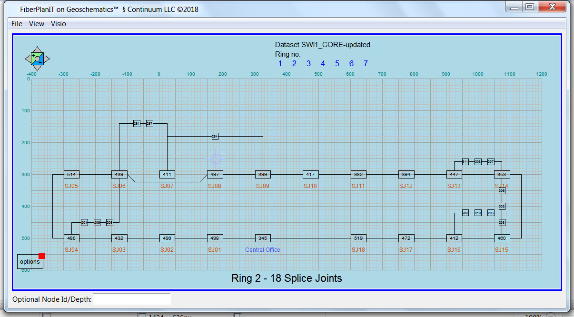Open the options panel
The height and width of the screenshot is (317, 574).
[x=30, y=262]
